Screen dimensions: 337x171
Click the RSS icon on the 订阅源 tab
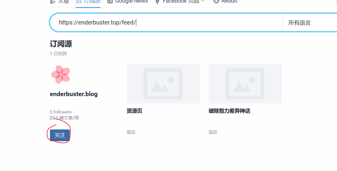(79, 1)
